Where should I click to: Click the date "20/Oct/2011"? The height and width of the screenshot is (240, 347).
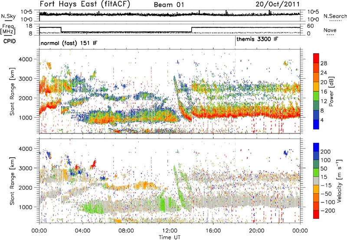pos(278,4)
